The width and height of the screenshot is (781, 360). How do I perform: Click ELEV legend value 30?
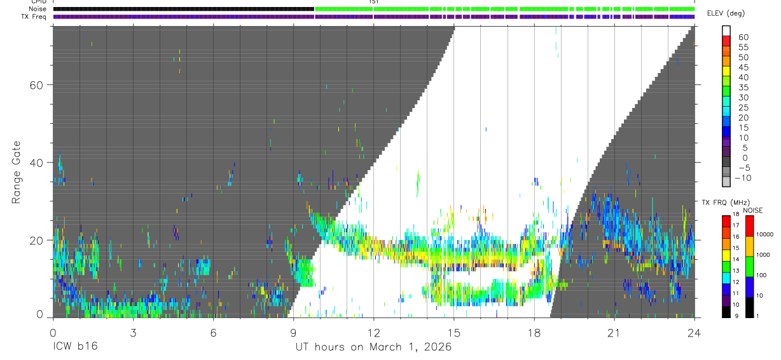coord(743,97)
